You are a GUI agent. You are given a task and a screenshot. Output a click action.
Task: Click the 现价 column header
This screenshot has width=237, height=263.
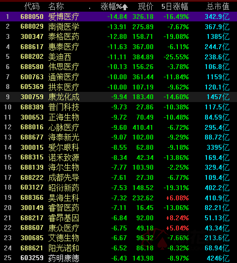tap(146, 7)
